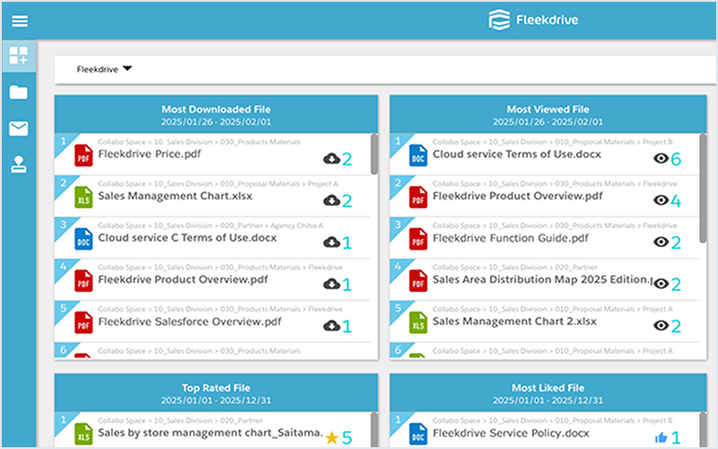Screen dimensions: 718x449
Task: Click rating value 5 for Sales by store chart
Action: pyautogui.click(x=346, y=438)
